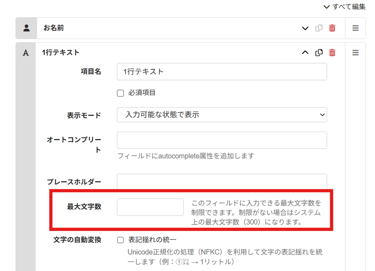Enable the 必須項目 checkbox

tap(121, 93)
